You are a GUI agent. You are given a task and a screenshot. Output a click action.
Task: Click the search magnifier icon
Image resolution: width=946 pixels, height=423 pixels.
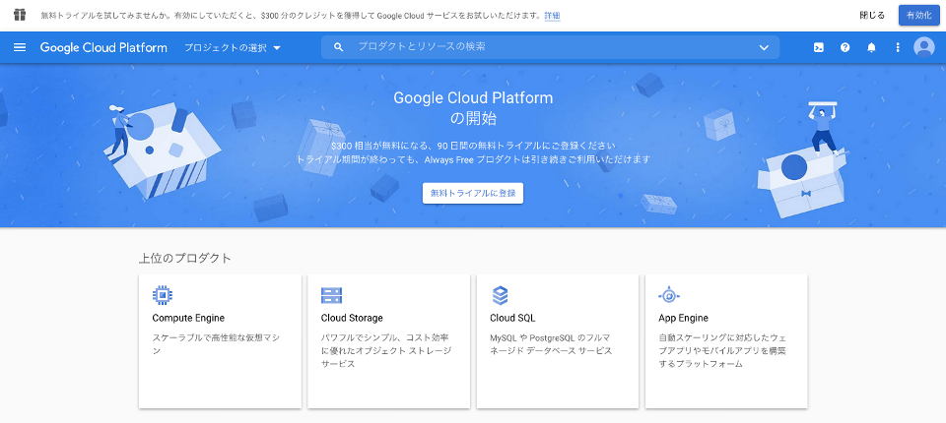[x=338, y=47]
